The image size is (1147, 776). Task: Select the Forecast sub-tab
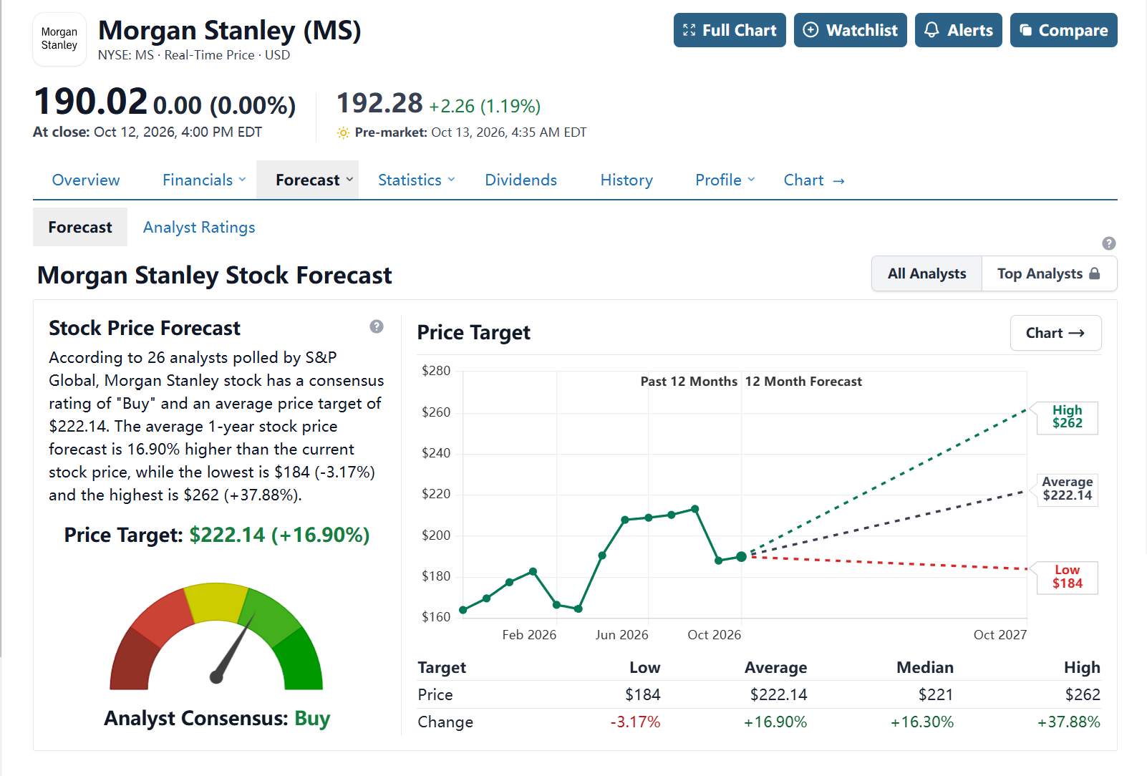point(80,227)
